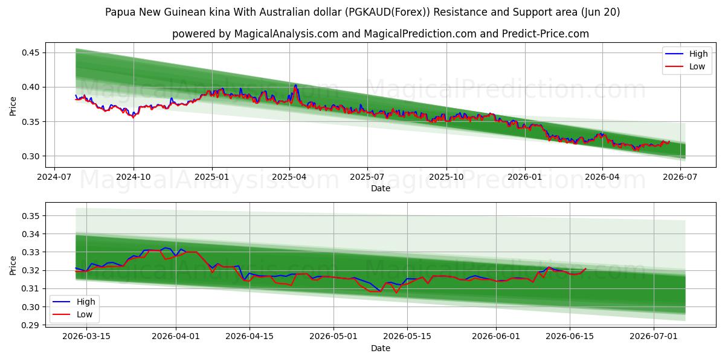The image size is (725, 362).
Task: Click the 2026-01 tick label
Action: (524, 177)
